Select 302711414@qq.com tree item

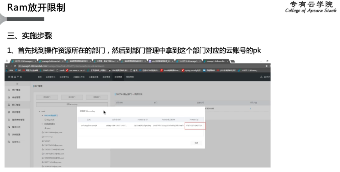coord(52,162)
